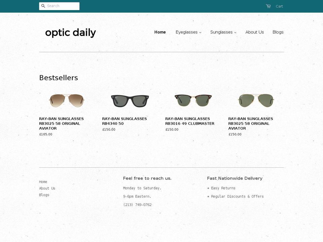Open the optic daily logo homepage
Image resolution: width=323 pixels, height=242 pixels.
coord(70,33)
